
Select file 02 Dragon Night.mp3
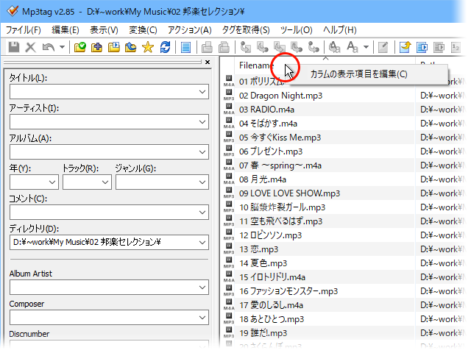point(280,95)
